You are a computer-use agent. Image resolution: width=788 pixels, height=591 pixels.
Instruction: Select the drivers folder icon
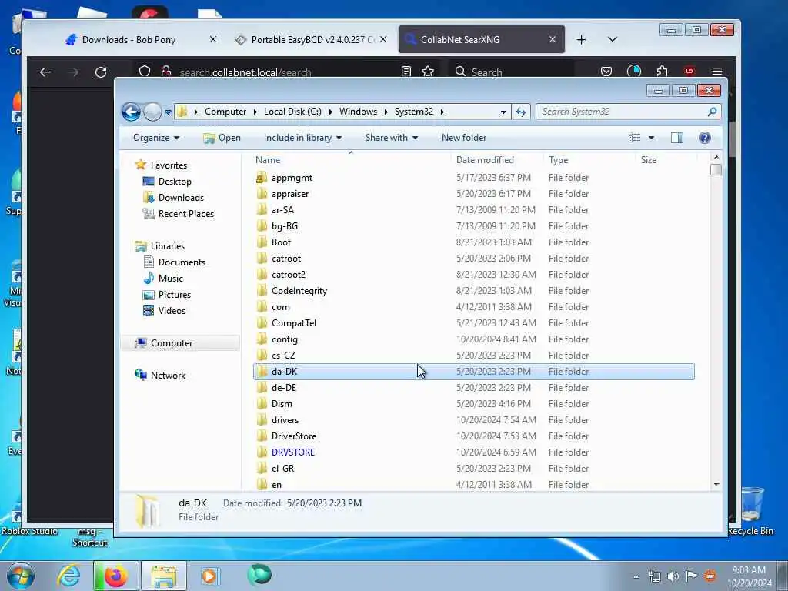(262, 420)
